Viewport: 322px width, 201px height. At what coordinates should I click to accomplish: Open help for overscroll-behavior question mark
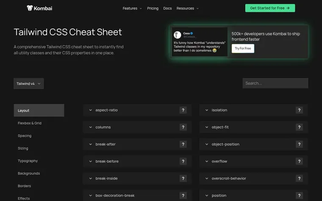click(x=299, y=179)
